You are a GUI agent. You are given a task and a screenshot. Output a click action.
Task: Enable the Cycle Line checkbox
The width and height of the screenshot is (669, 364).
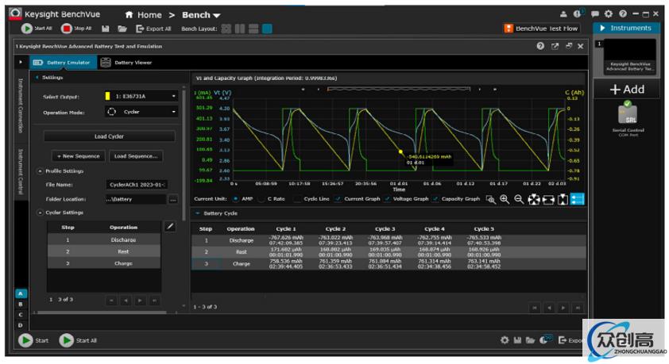coord(297,199)
